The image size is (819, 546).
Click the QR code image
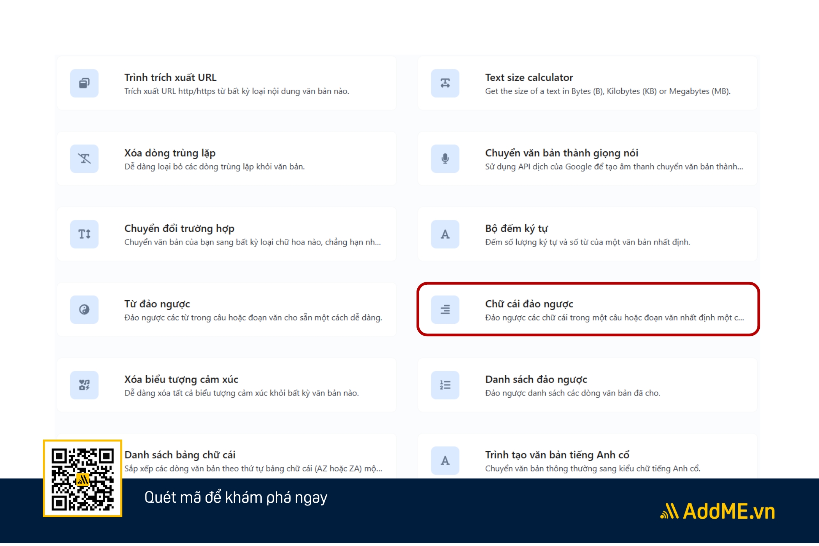click(x=83, y=479)
